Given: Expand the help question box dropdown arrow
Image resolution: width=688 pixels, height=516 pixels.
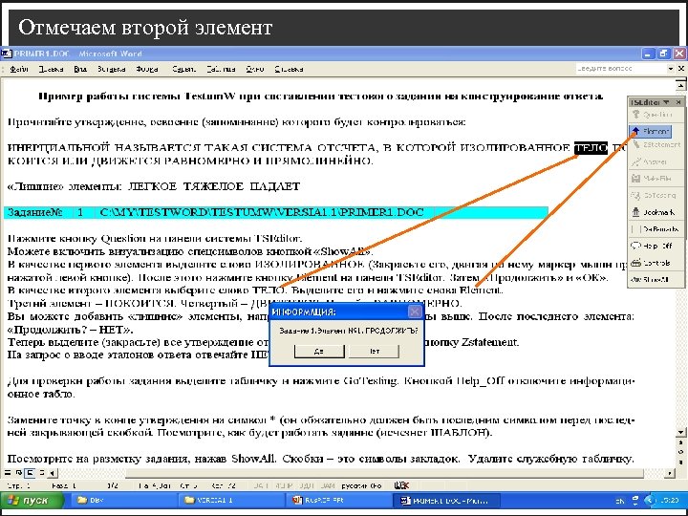Looking at the screenshot, I should 671,69.
